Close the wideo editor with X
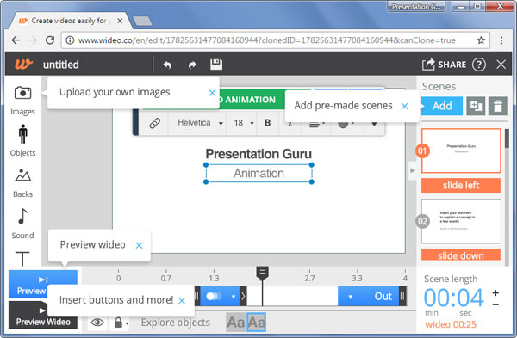 (501, 65)
